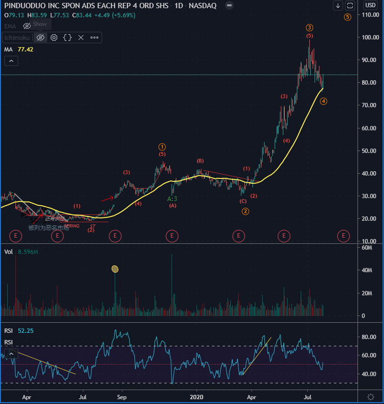
Task: Open upcoming earnings marker at far right
Action: point(344,236)
